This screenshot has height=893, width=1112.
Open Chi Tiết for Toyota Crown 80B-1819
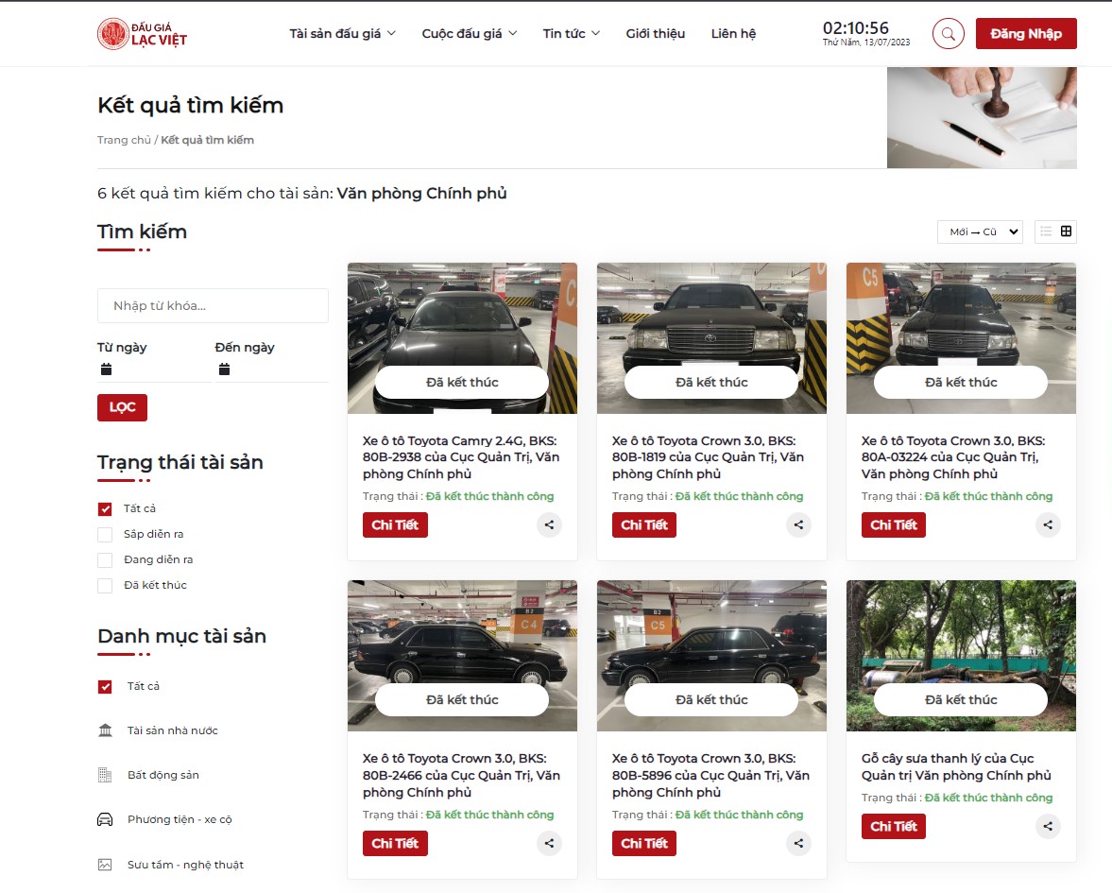tap(644, 524)
